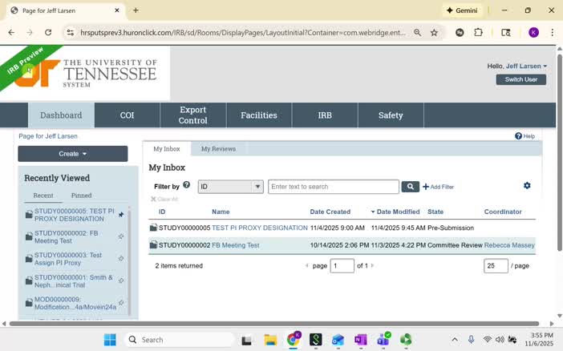Screen dimensions: 563x351
Task: Click the vertical page scrollbar
Action: (560, 152)
